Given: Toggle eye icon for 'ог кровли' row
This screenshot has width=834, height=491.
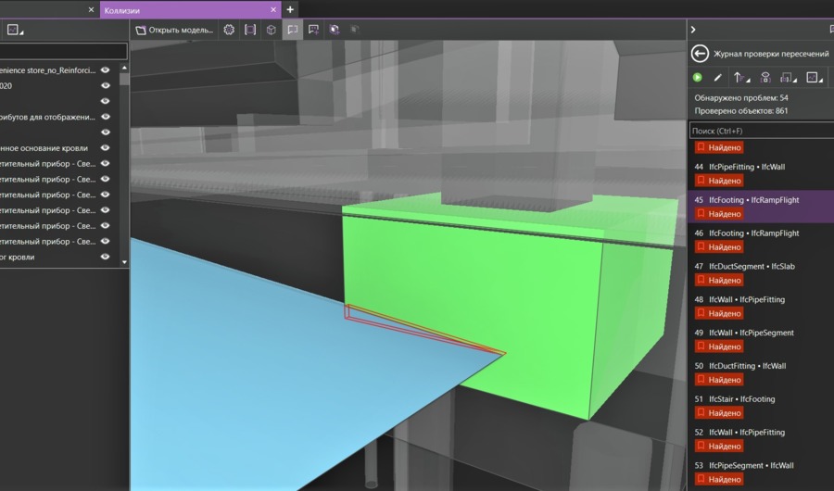Looking at the screenshot, I should (x=106, y=257).
